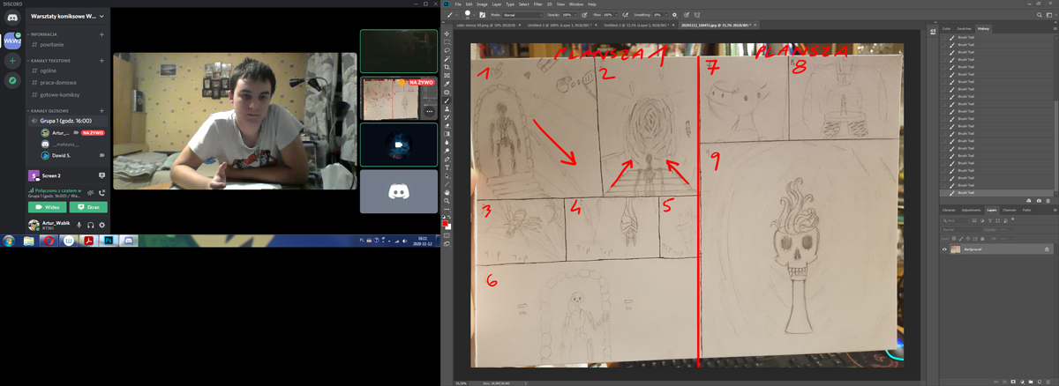Open Opacity value dropdown in options bar
The image size is (1059, 386).
tap(575, 15)
